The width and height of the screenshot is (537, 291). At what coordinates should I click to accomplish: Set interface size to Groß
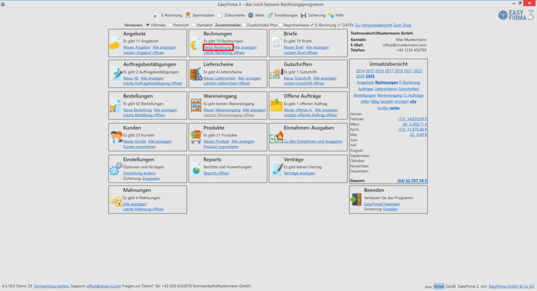(x=450, y=286)
